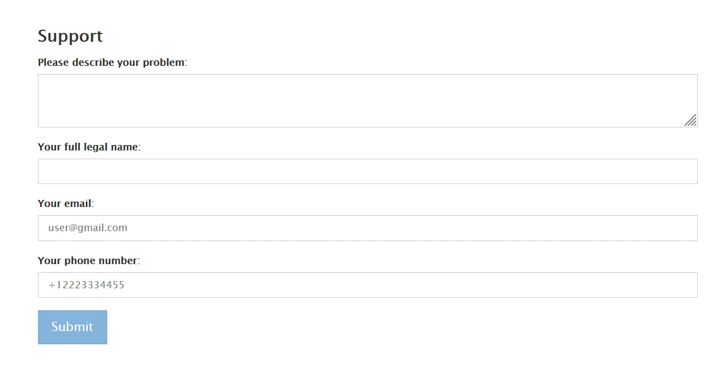Click the "Please describe your problem" label
Image resolution: width=728 pixels, height=369 pixels.
112,63
